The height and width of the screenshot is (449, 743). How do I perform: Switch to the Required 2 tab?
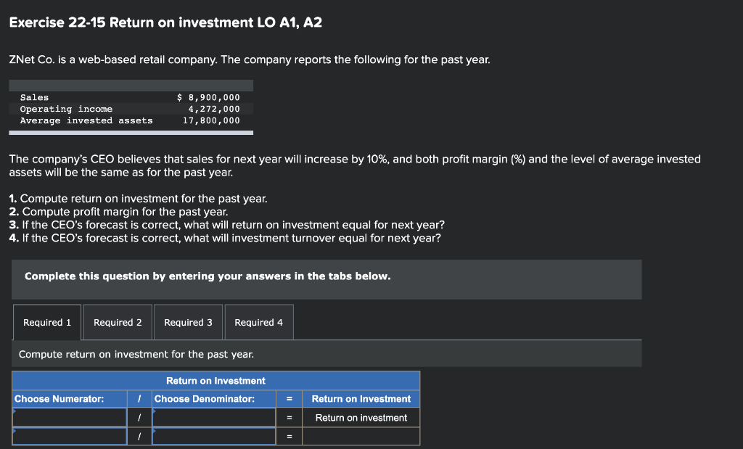coord(117,321)
